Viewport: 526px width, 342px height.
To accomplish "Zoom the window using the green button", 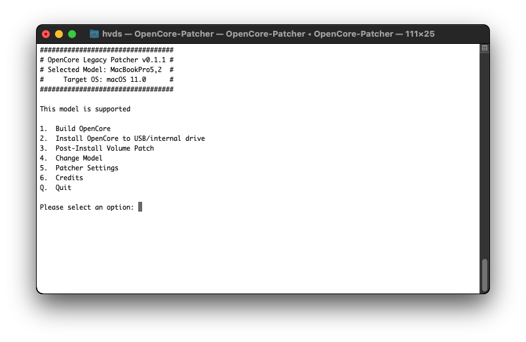I will click(72, 34).
